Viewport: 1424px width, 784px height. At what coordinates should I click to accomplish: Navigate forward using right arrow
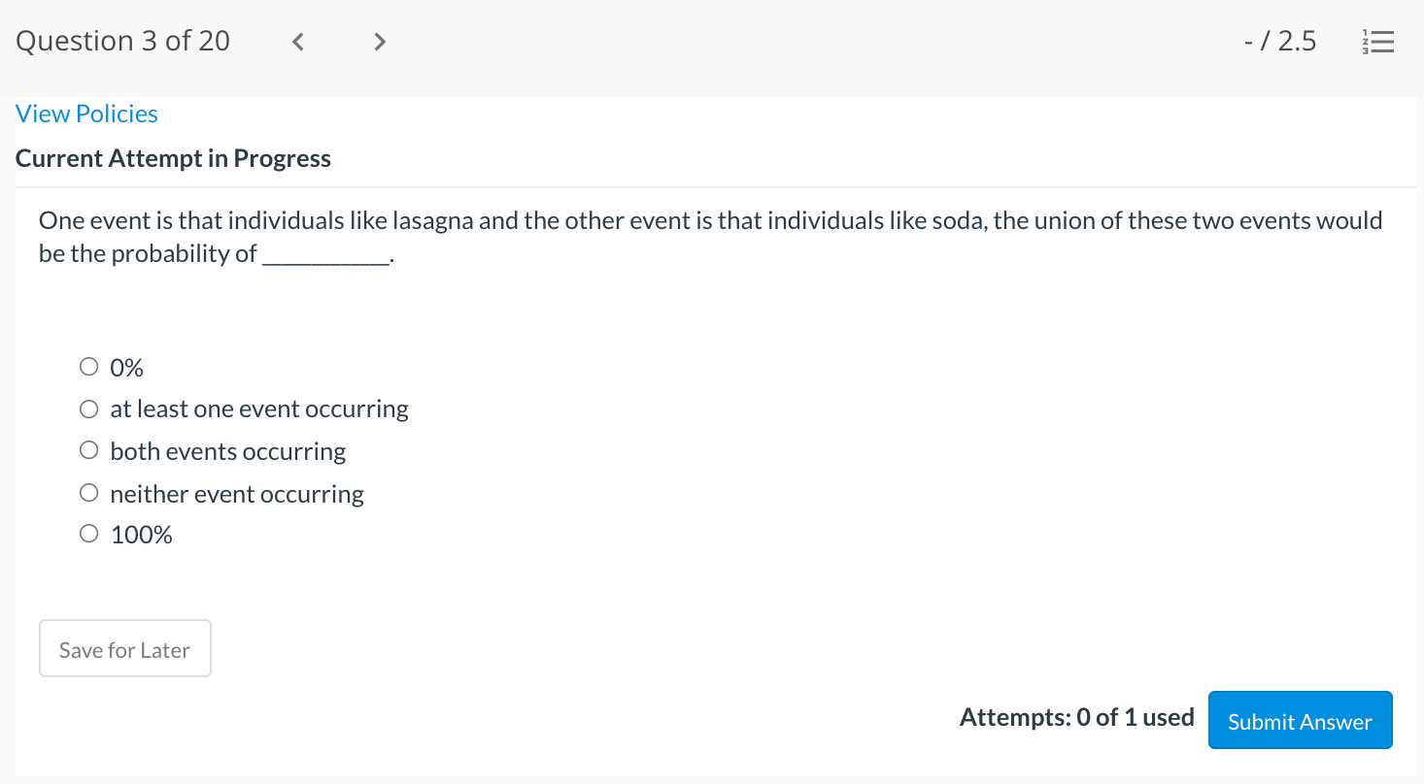coord(379,41)
